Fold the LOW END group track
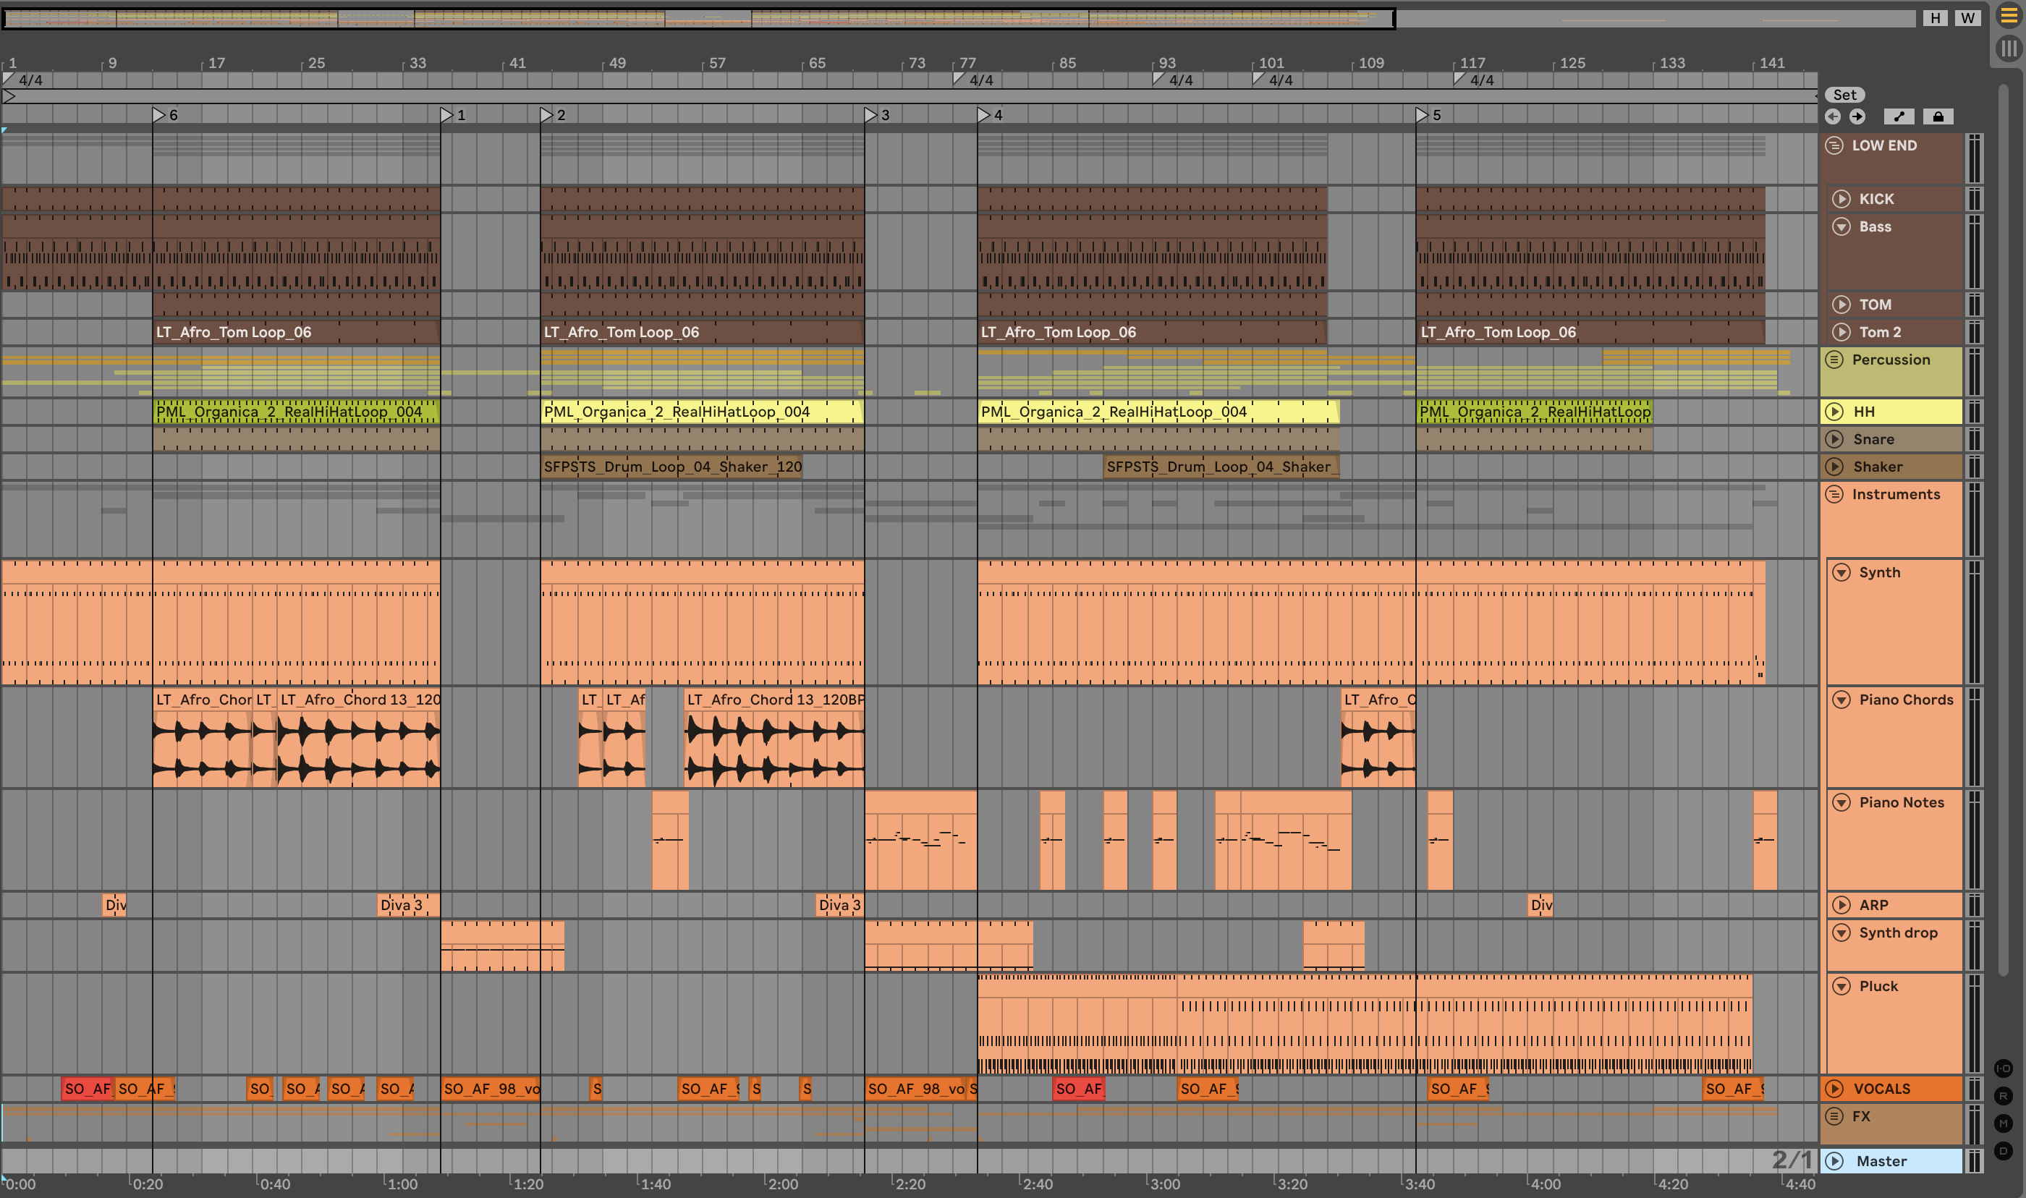 (1834, 145)
